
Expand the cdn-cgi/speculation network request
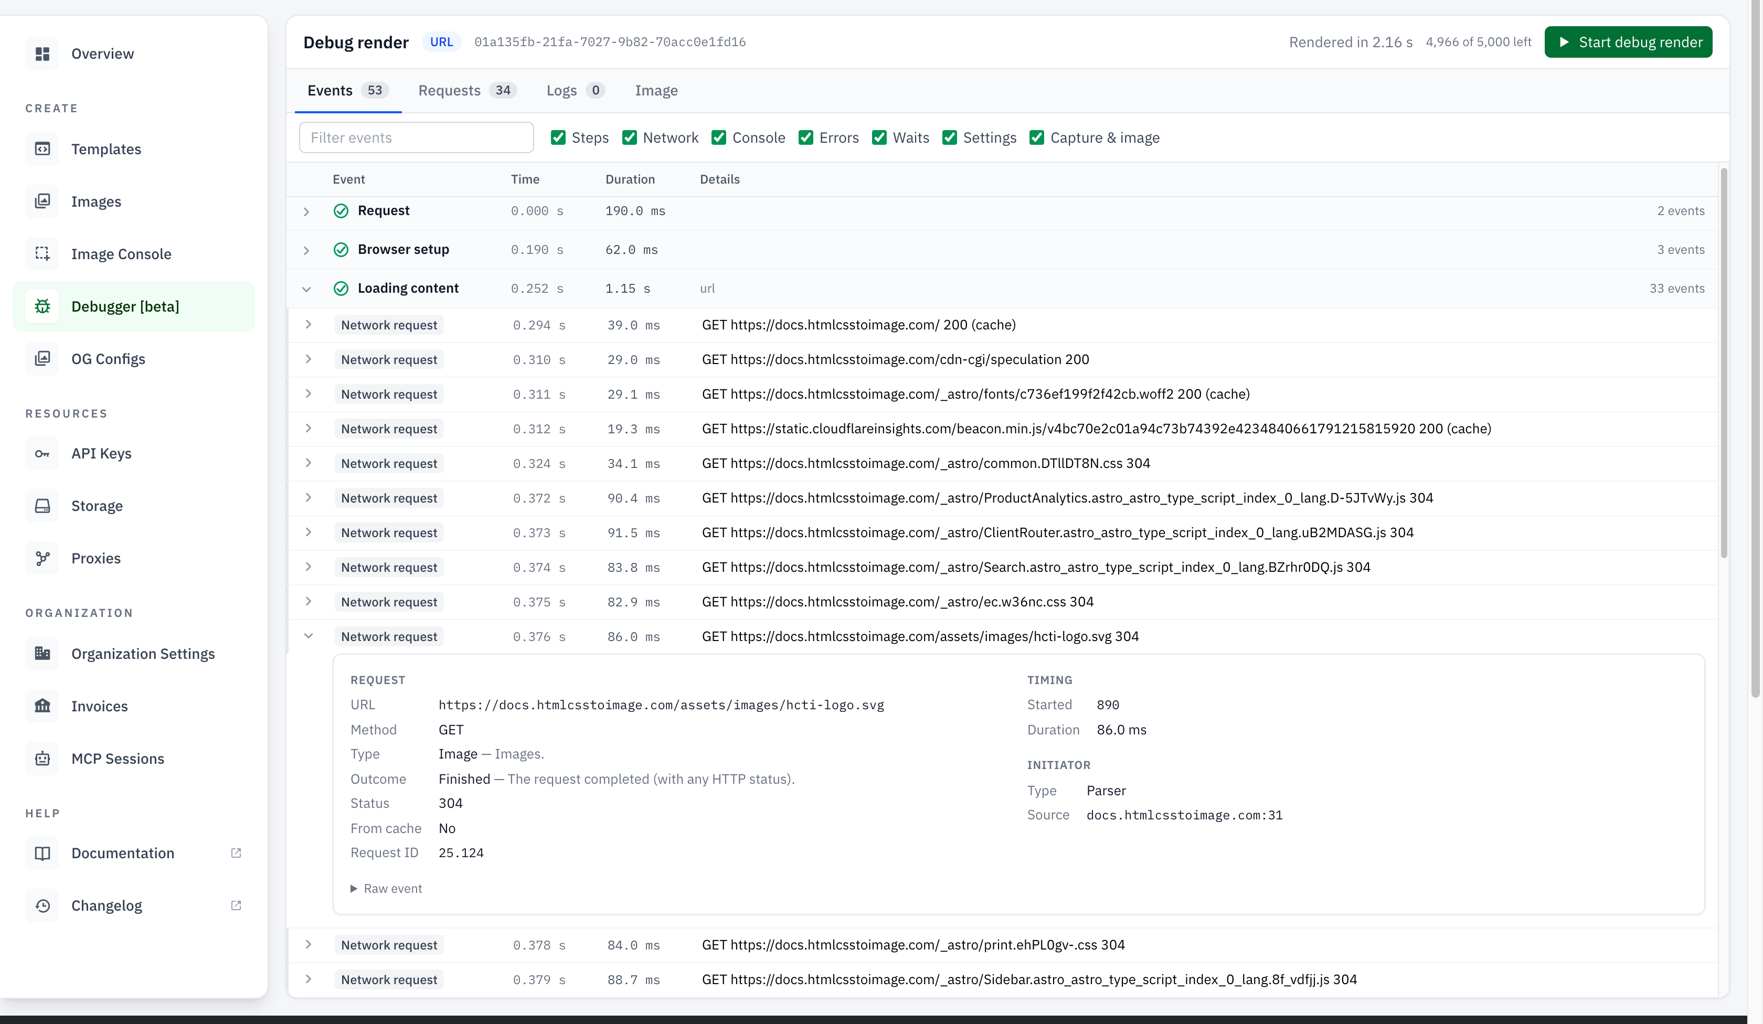pyautogui.click(x=309, y=359)
